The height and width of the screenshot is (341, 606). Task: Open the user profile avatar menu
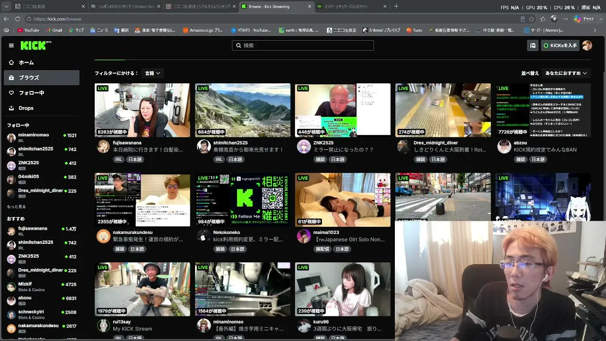tap(587, 45)
